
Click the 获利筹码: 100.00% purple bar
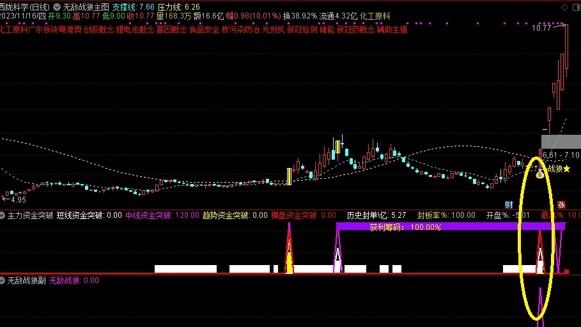[451, 227]
